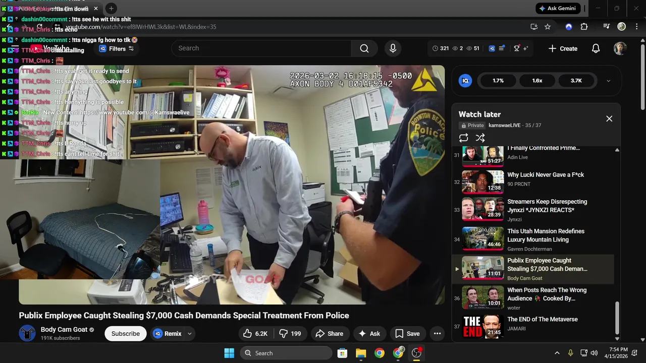Subscribe to Body Cam Goat
Viewport: 646px width, 363px height.
pos(126,333)
